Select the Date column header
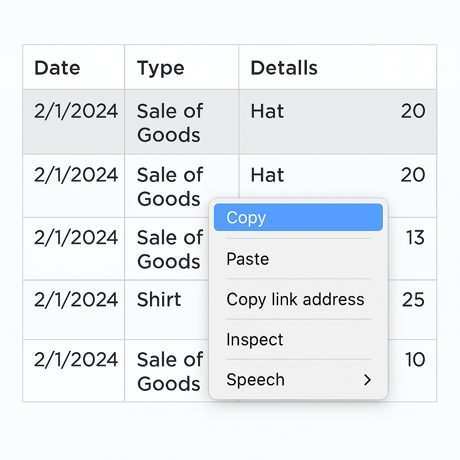This screenshot has height=460, width=460. [57, 68]
